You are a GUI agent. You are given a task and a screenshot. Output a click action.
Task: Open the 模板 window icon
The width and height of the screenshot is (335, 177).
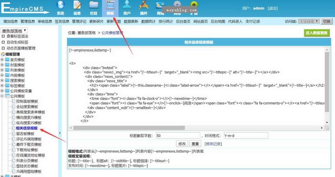[110, 5]
